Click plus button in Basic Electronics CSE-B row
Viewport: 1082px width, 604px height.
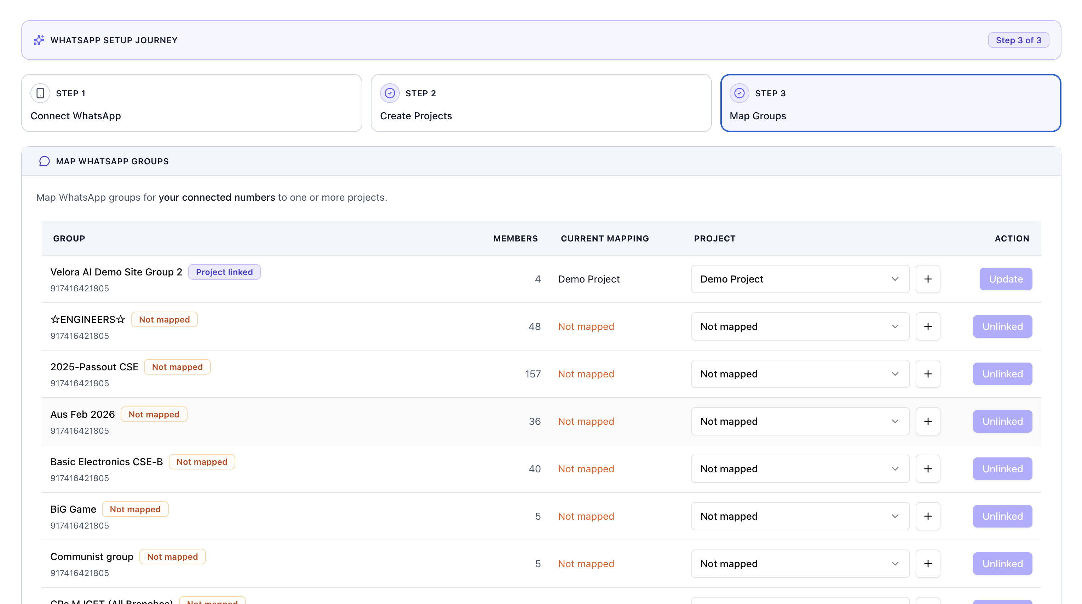(x=928, y=469)
